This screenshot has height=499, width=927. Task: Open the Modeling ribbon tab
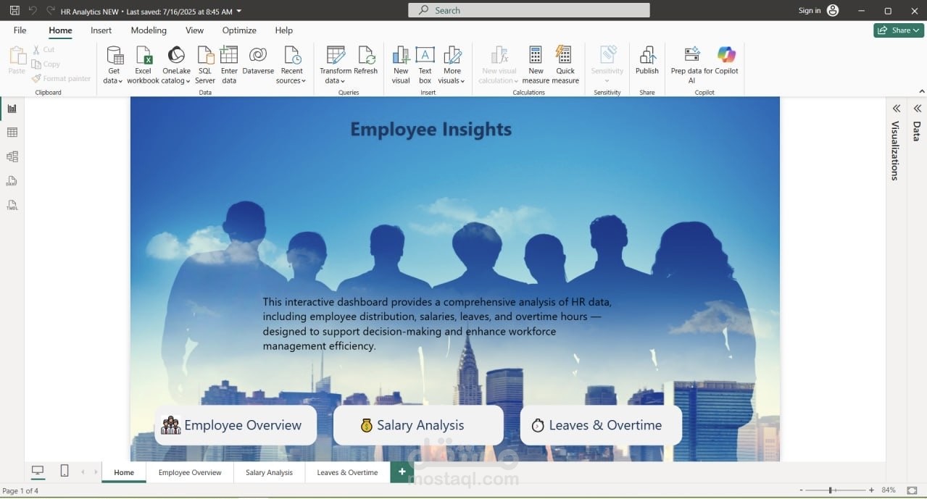point(149,30)
